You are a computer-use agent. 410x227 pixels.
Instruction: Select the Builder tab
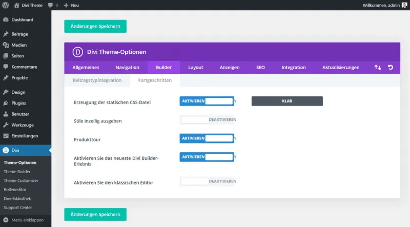pos(163,68)
